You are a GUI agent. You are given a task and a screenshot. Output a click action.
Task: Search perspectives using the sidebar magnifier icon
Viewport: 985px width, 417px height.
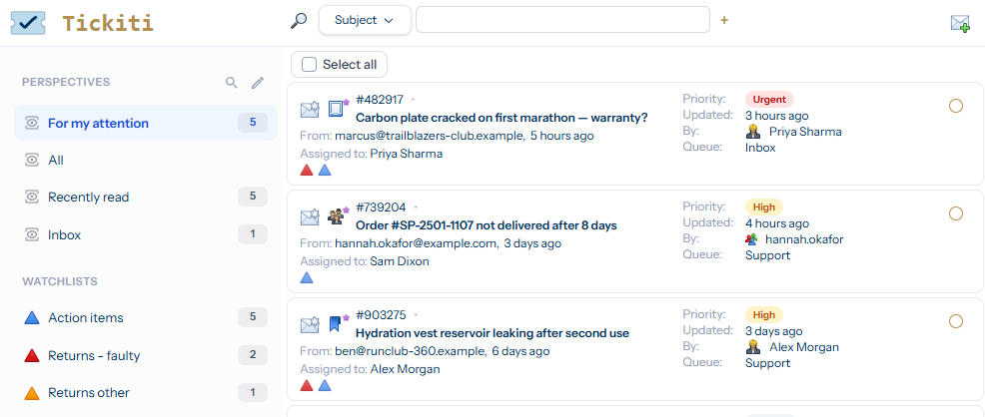[231, 82]
